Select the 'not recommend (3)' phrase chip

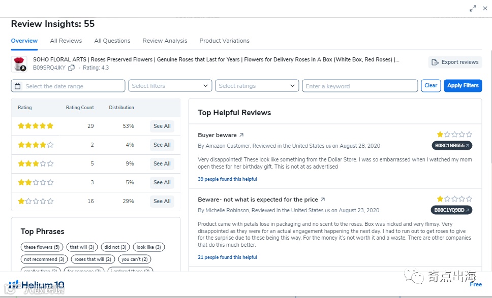44,259
